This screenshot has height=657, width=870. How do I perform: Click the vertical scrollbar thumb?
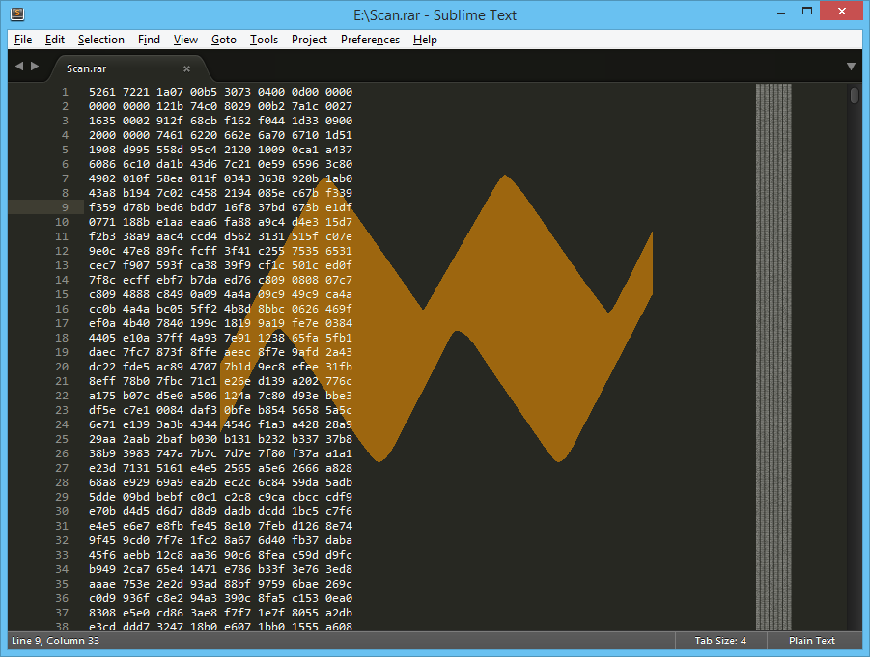tap(855, 95)
